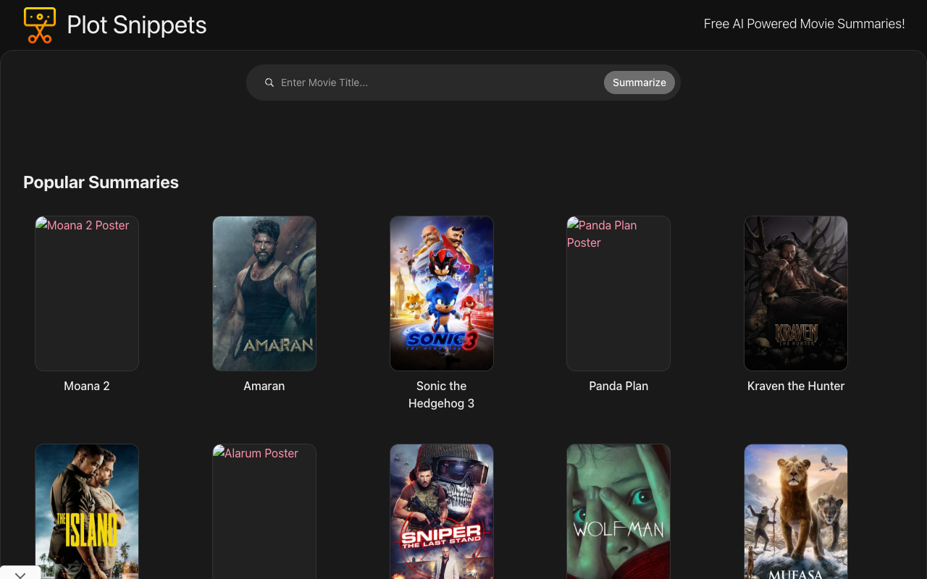
Task: Open the Amaran movie poster
Action: pos(264,293)
